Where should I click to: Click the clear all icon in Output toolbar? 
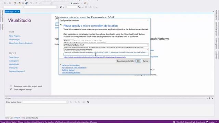click(x=83, y=102)
